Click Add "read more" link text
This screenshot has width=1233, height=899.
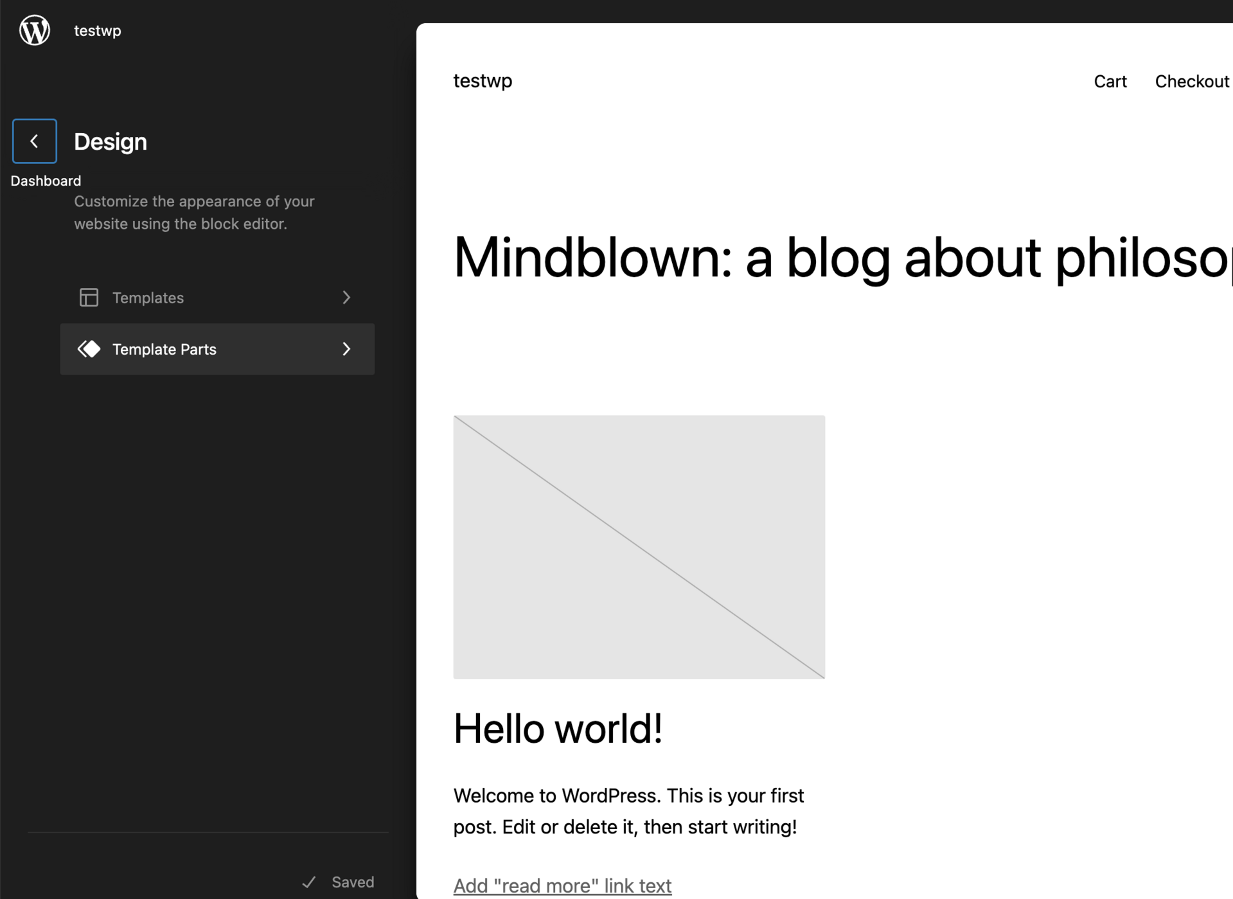[562, 886]
